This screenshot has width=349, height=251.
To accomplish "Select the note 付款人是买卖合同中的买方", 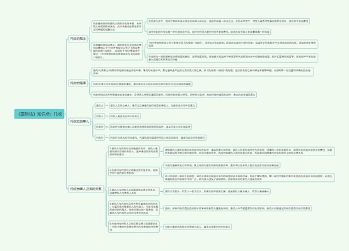I will 125,116.
